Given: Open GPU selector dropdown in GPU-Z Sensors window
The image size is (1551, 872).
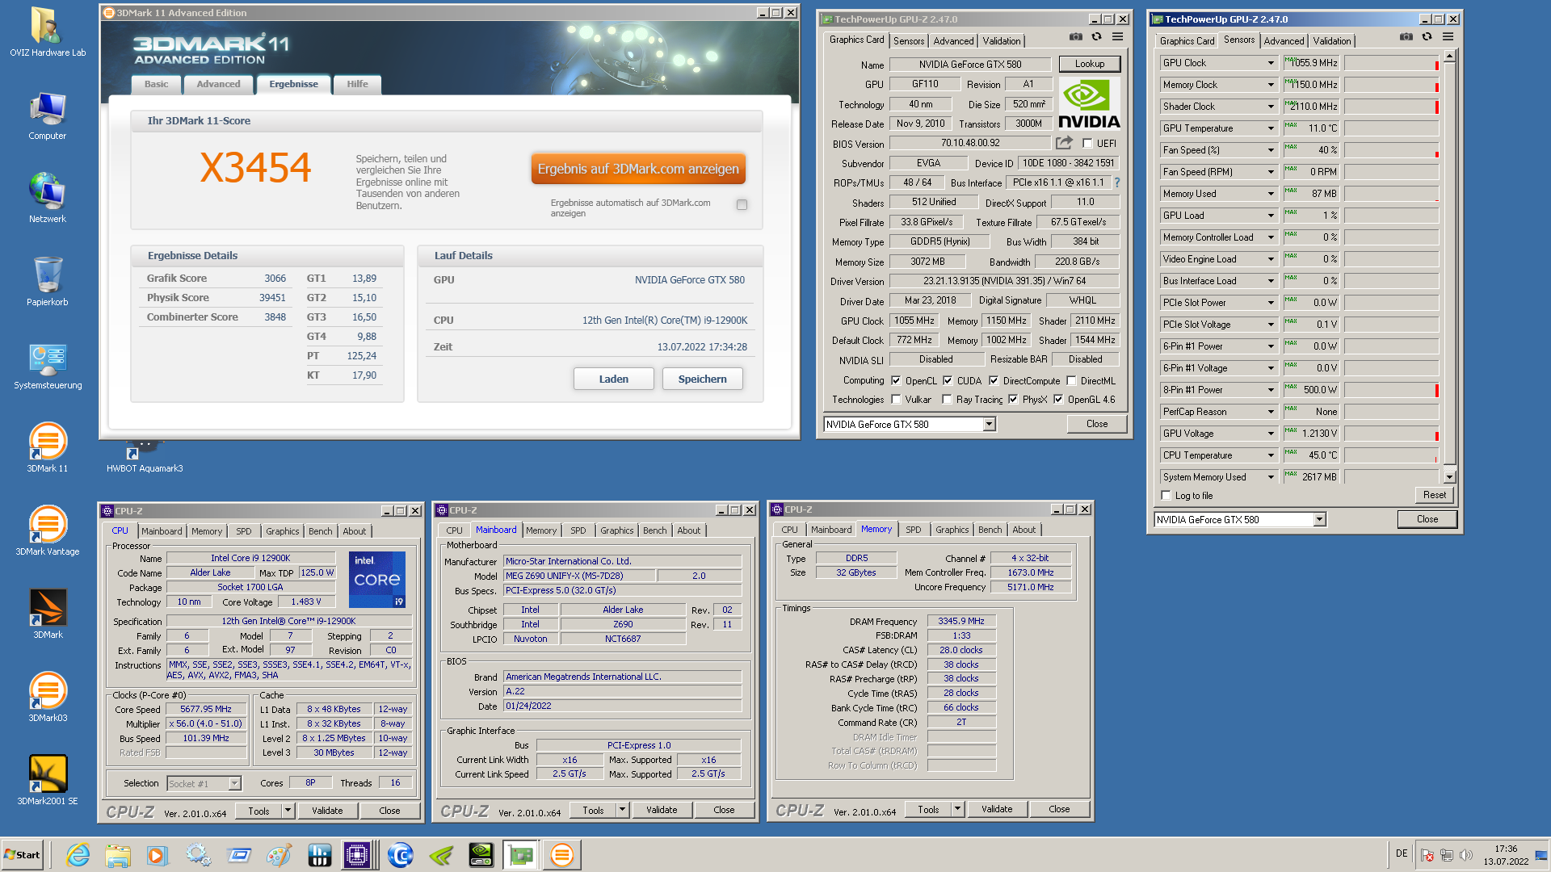Looking at the screenshot, I should pos(1319,519).
